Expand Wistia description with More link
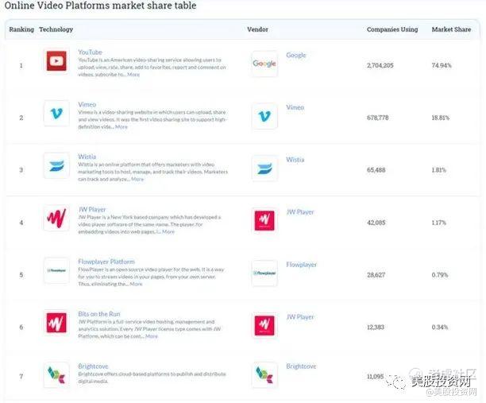Viewport: 486px width, 403px height. (x=137, y=179)
